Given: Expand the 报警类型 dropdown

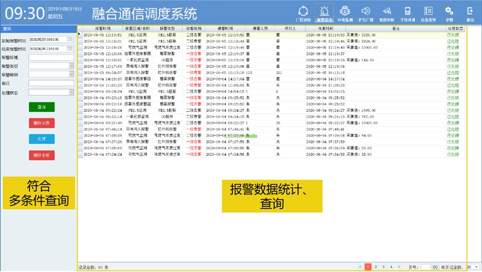Looking at the screenshot, I should (x=71, y=66).
